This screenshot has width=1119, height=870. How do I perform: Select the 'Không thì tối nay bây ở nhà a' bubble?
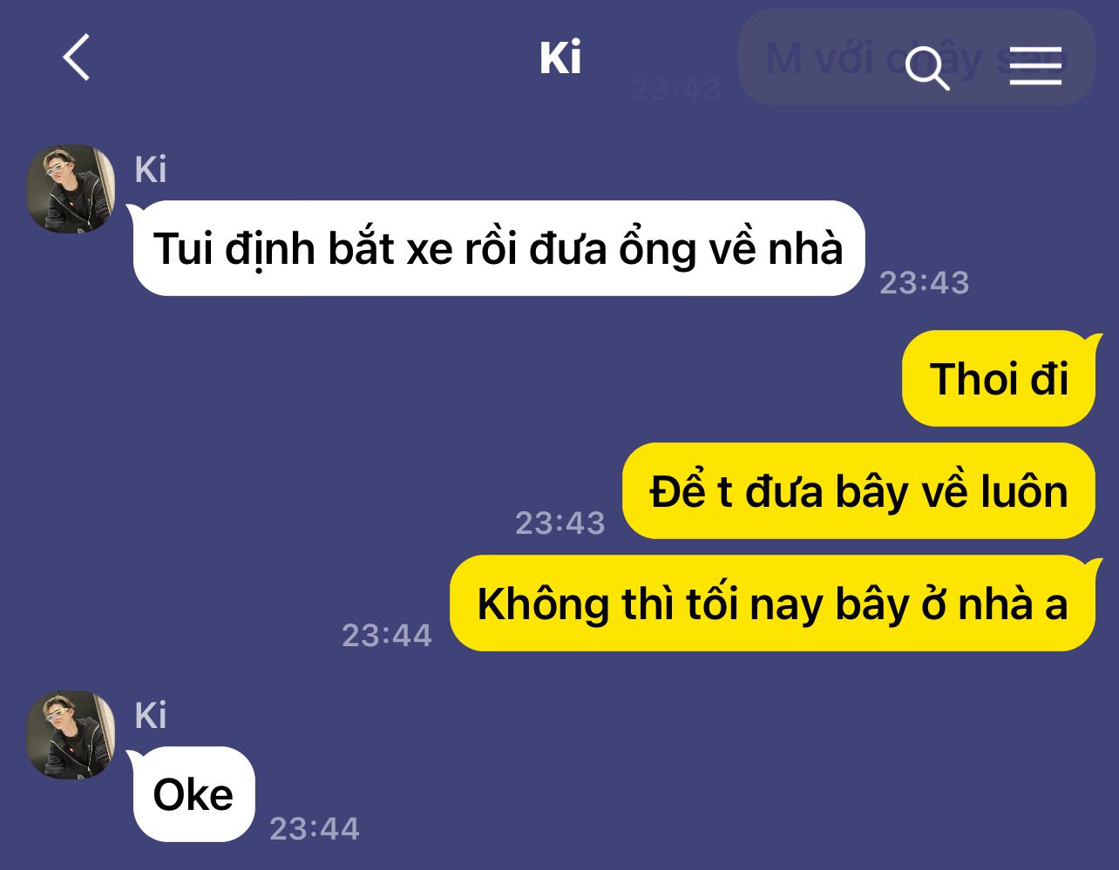774,603
